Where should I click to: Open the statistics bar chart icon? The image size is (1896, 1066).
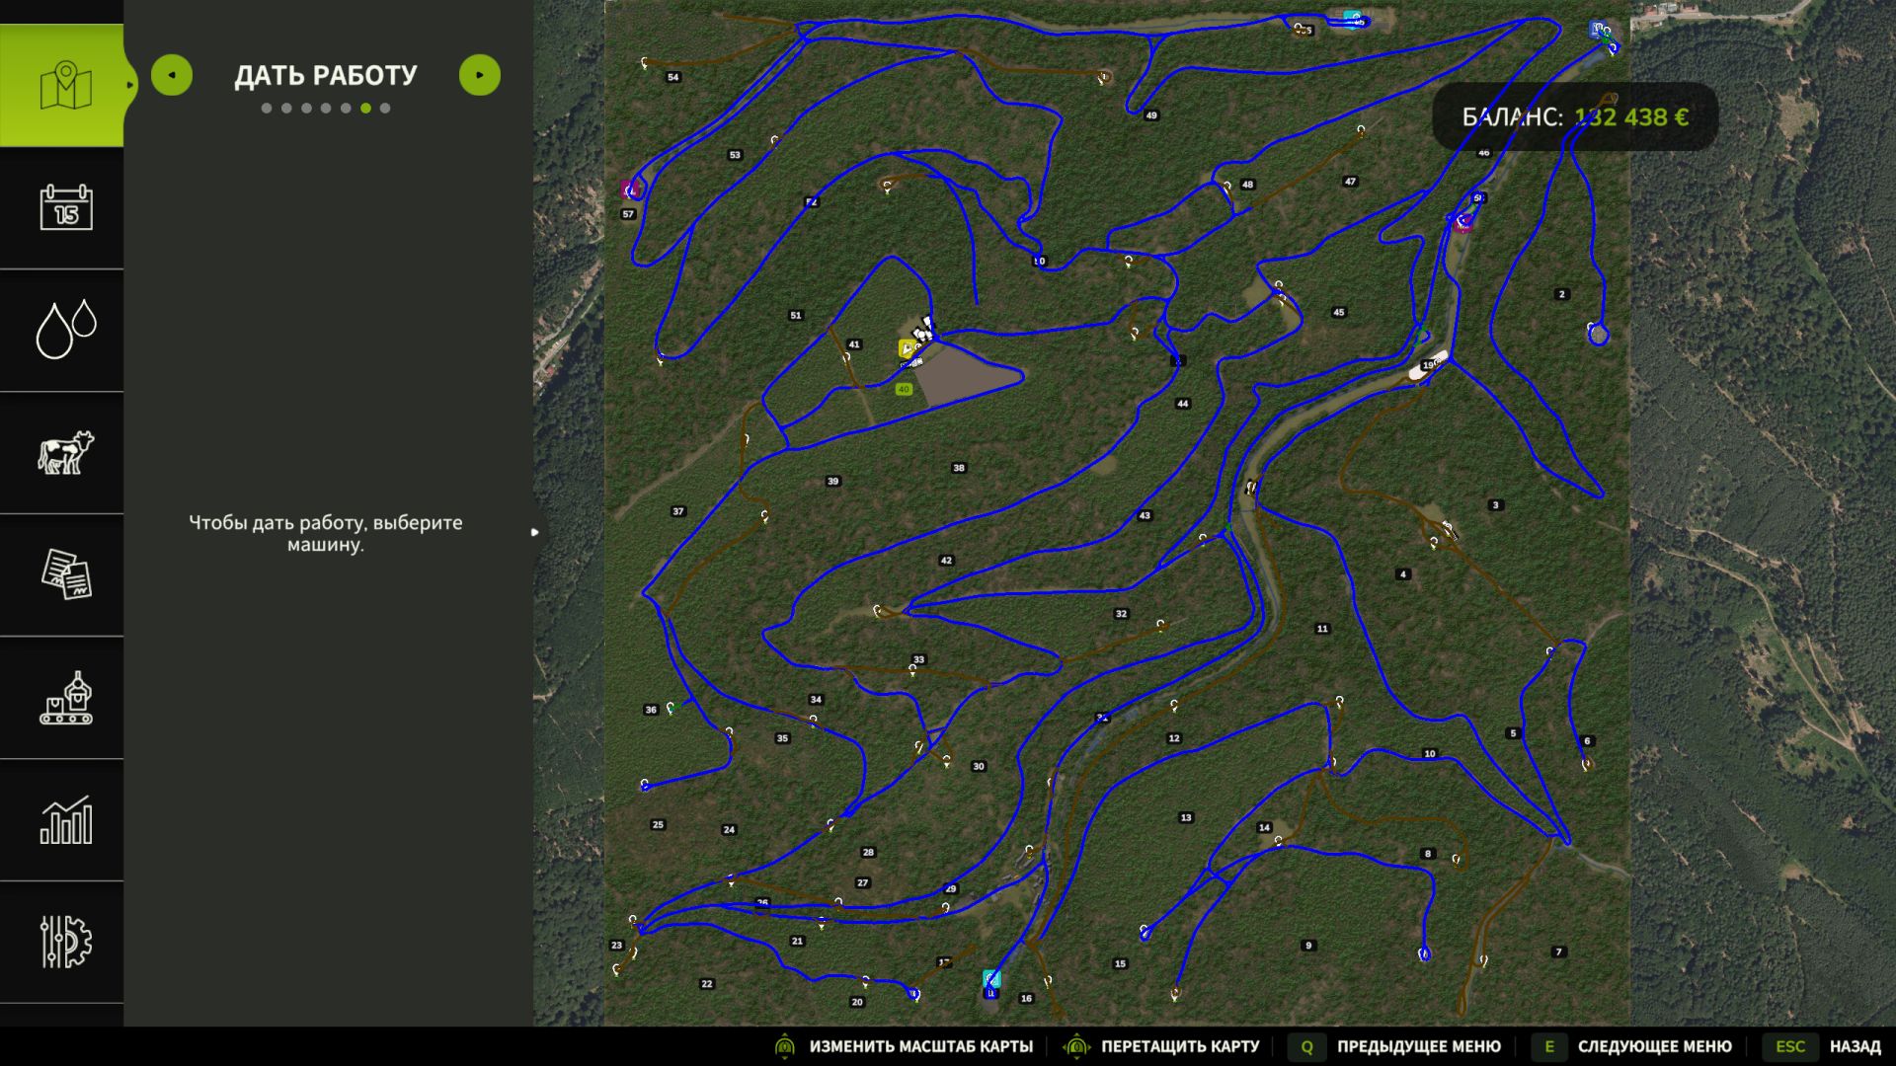pos(65,820)
